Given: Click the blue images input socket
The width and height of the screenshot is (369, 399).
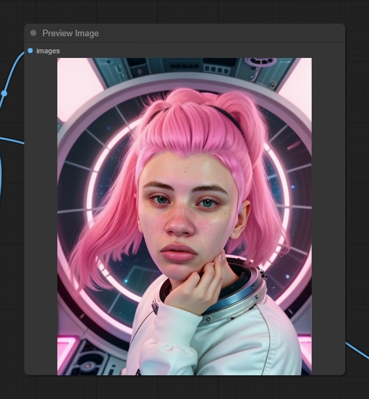Looking at the screenshot, I should pyautogui.click(x=30, y=51).
